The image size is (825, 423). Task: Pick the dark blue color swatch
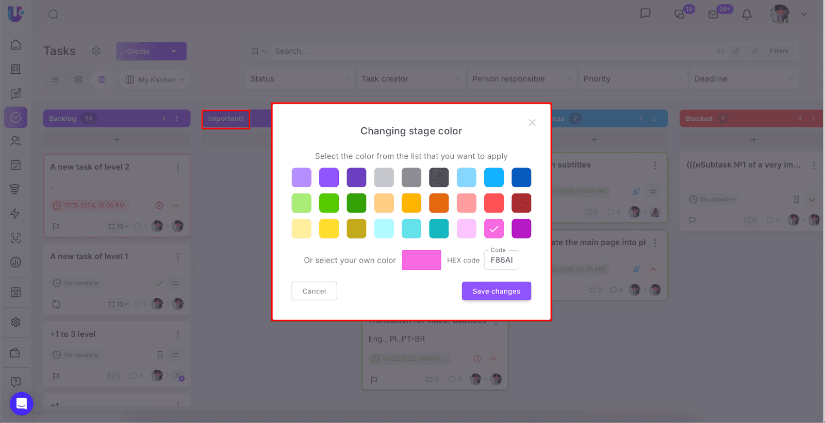521,177
